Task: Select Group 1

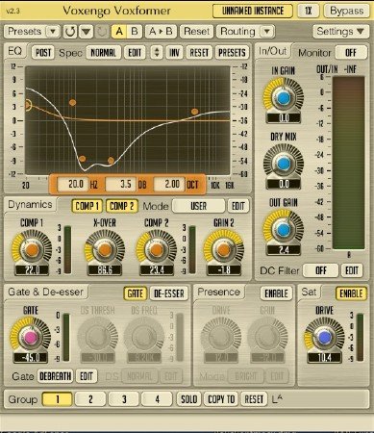Action: [58, 399]
